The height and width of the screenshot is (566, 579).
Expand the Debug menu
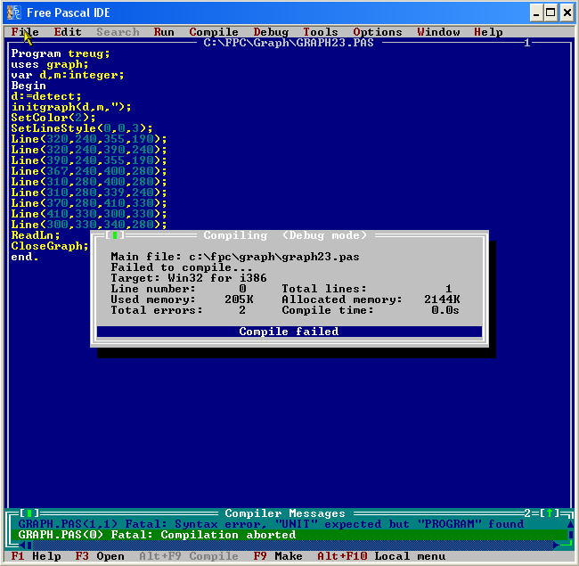point(271,32)
